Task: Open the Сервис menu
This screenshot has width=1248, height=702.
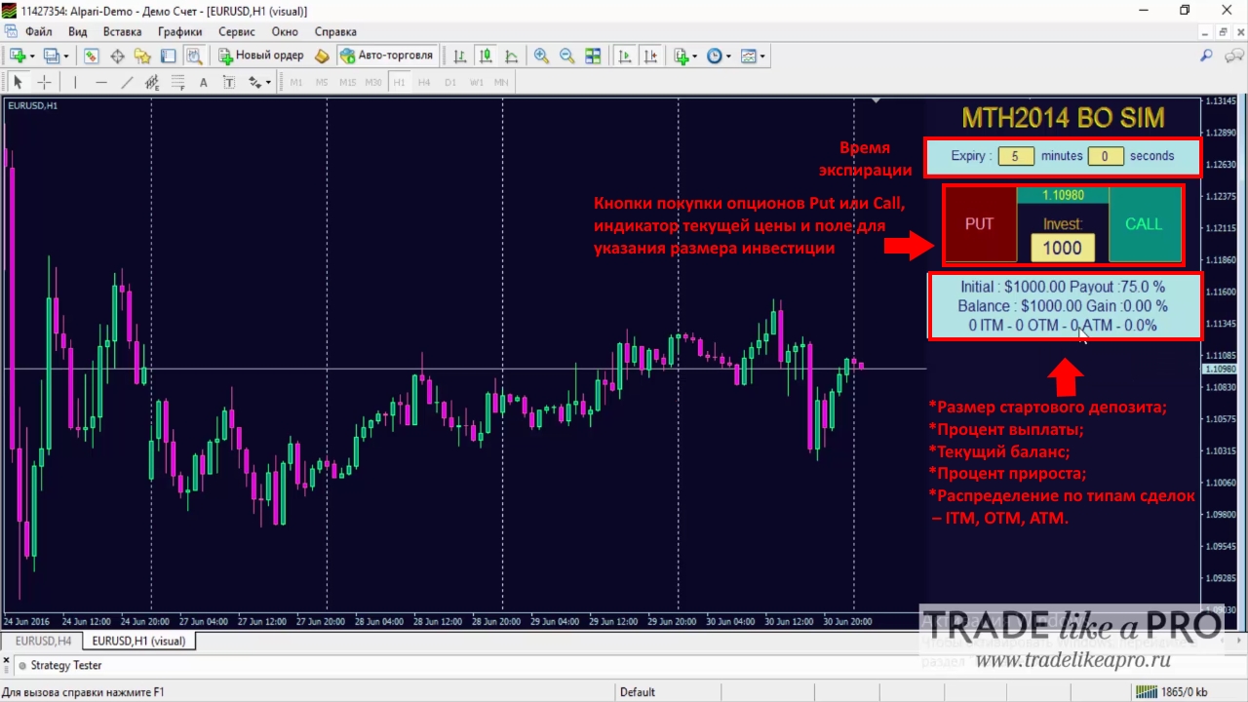Action: tap(237, 31)
